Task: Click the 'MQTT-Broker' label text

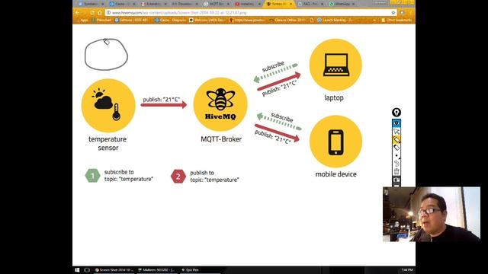Action: point(221,139)
